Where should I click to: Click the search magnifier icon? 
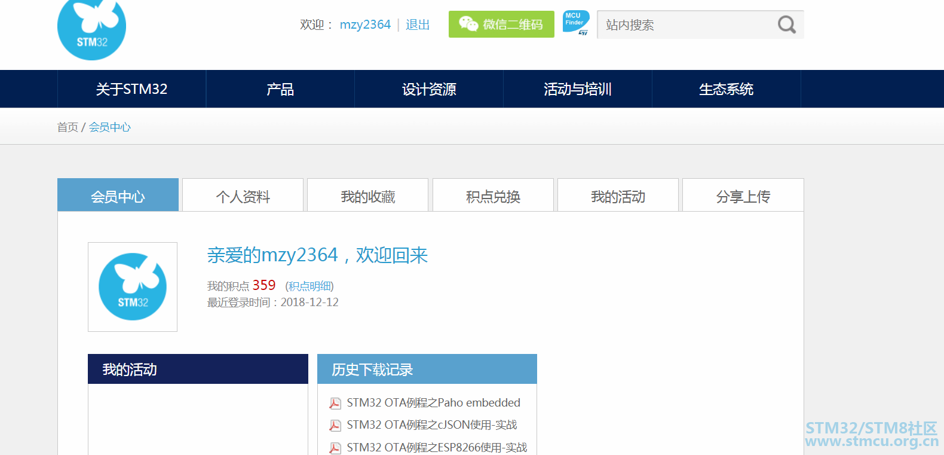pos(787,25)
